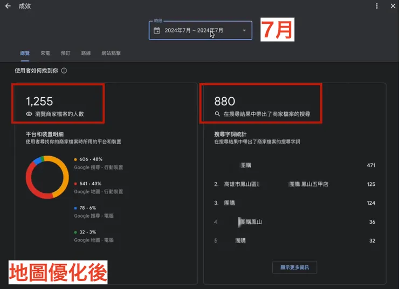This screenshot has width=399, height=289.
Task: Click the 1,255 profile views number
Action: click(39, 102)
